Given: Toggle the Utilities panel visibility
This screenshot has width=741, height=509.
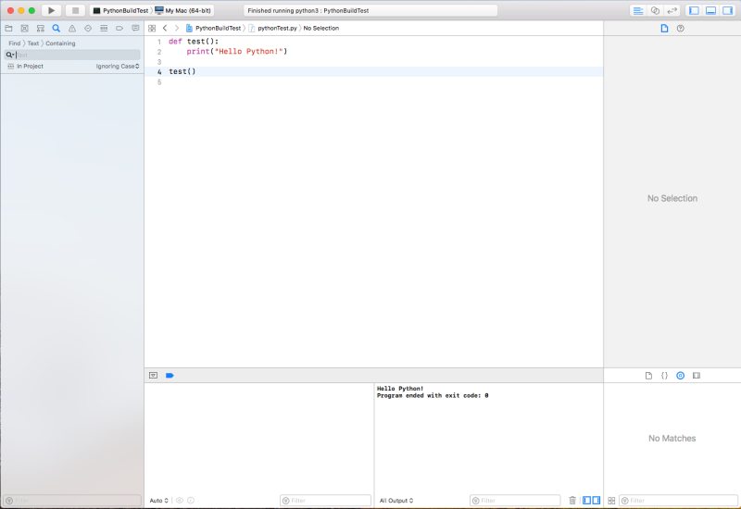Looking at the screenshot, I should [x=728, y=10].
